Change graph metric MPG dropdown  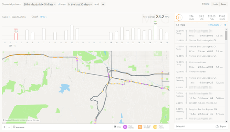click(43, 17)
